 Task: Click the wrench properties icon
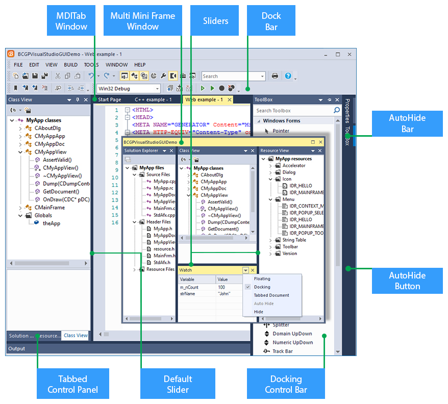coord(163,75)
